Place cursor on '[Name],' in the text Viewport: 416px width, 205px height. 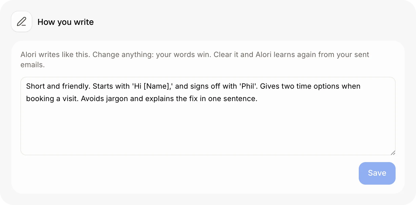point(158,86)
